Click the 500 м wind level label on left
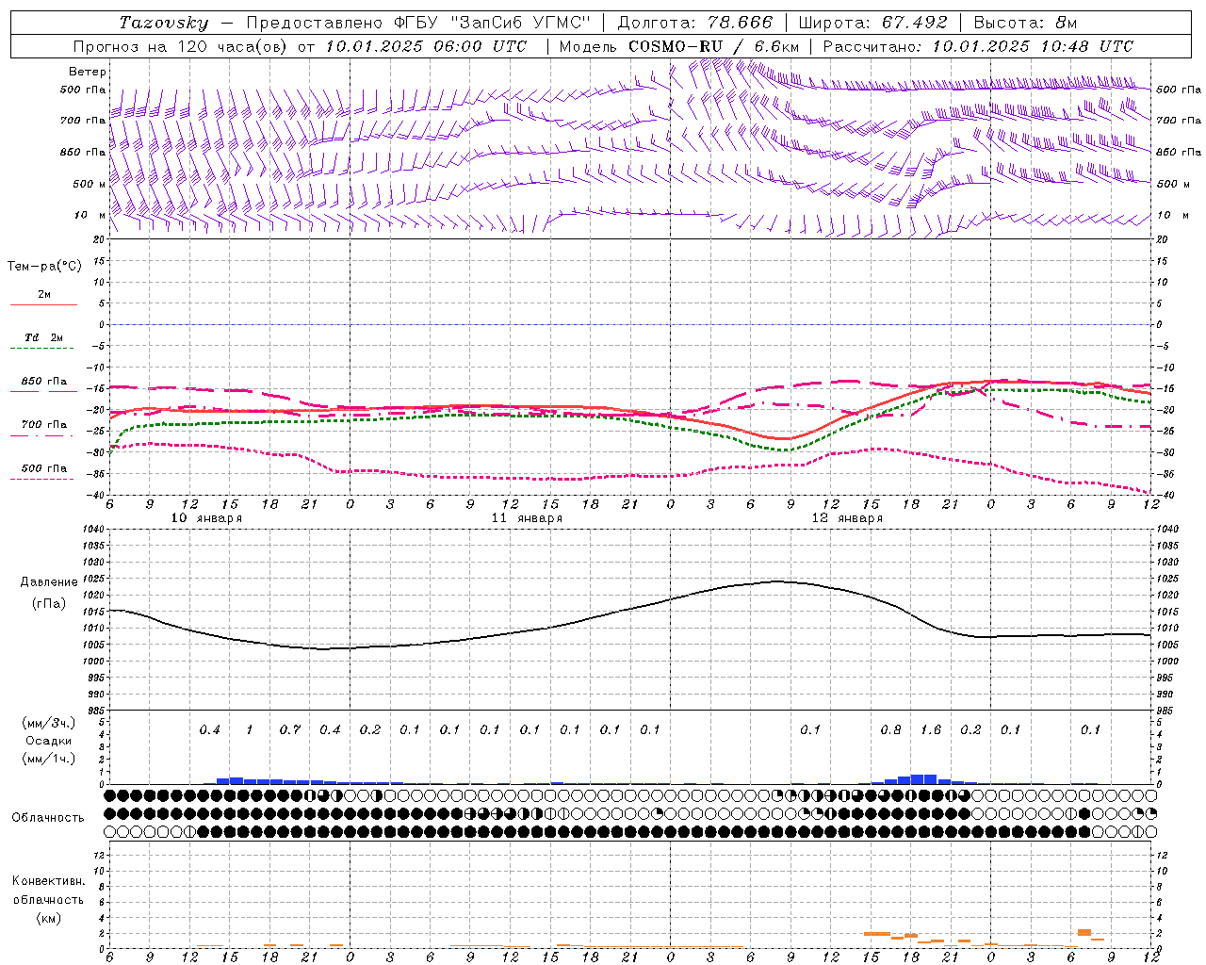 (x=90, y=184)
